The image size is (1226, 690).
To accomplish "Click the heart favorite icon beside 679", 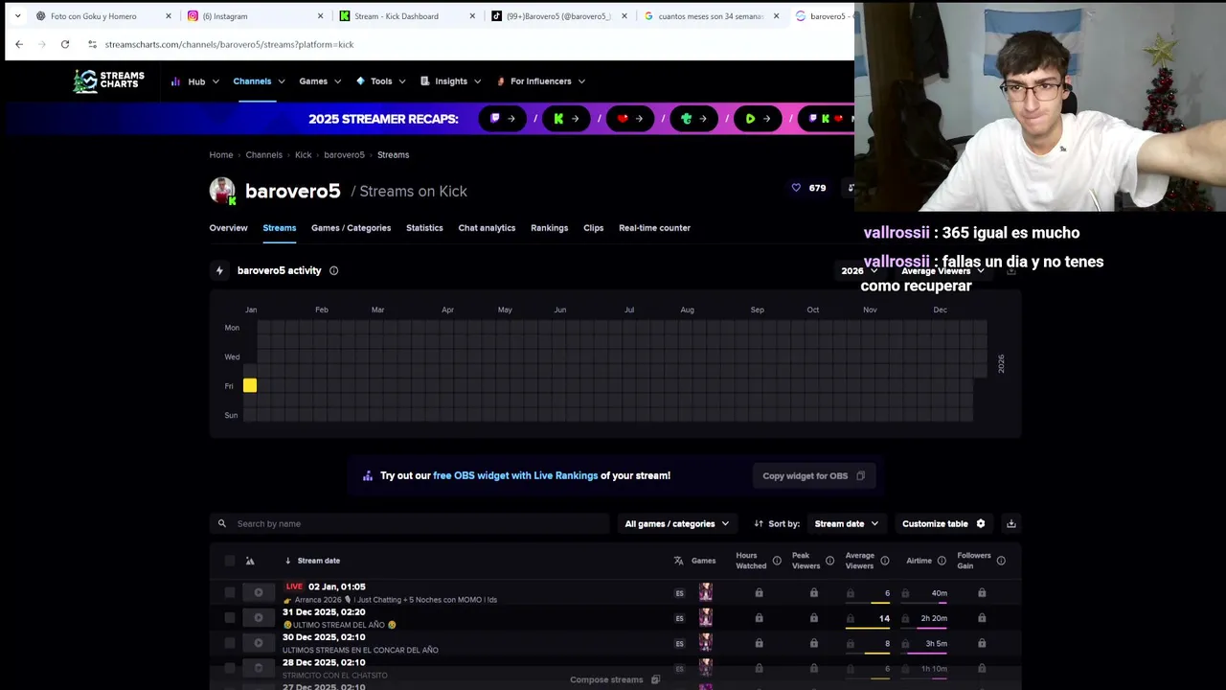I will tap(796, 188).
